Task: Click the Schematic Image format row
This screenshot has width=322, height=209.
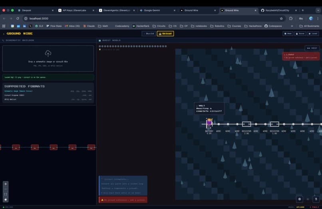Action: point(48,91)
